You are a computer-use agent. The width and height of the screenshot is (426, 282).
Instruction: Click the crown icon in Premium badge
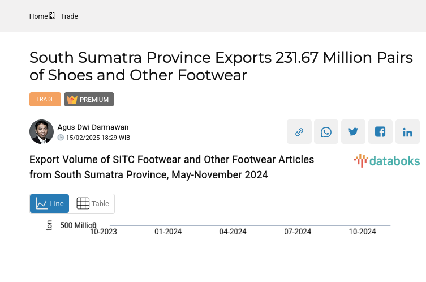[72, 100]
